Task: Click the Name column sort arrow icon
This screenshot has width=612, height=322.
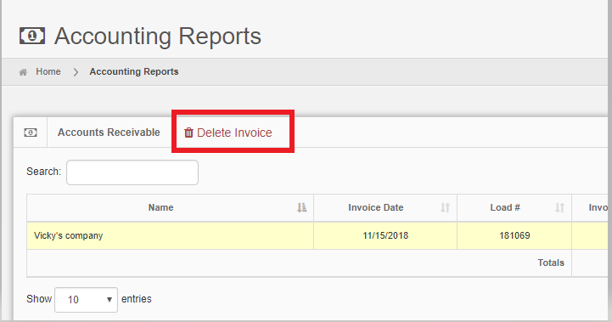Action: coord(301,207)
